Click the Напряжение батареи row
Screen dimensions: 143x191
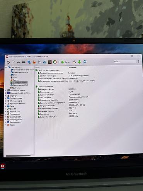pos(57,108)
